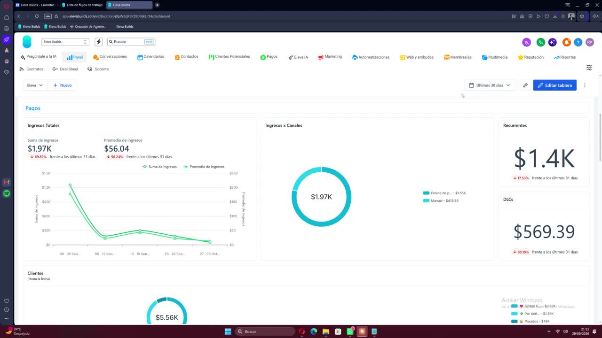
Task: Reload the page with the browser refresh icon
Action: point(37,16)
